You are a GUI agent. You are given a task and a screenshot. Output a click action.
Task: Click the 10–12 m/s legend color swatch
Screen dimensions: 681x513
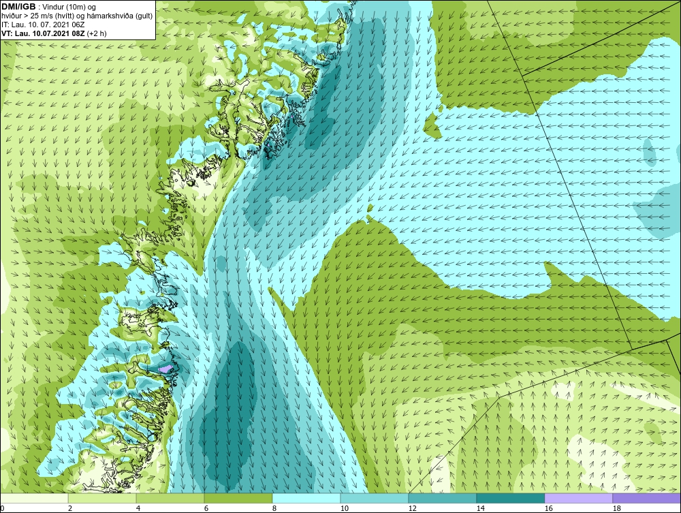375,498
